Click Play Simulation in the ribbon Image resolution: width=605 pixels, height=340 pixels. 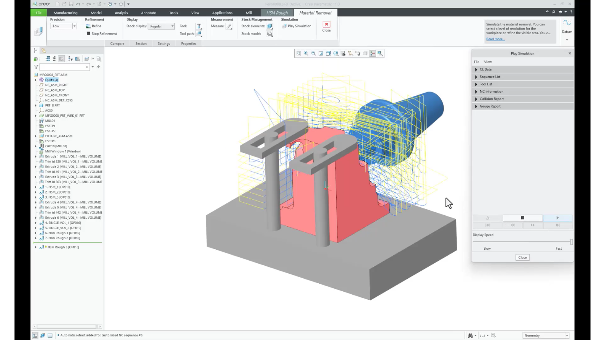pyautogui.click(x=297, y=26)
